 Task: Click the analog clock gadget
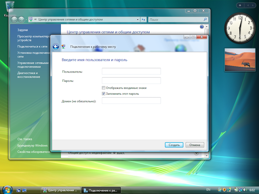(x=240, y=28)
